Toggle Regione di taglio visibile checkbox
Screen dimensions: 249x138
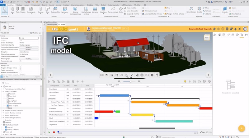[20, 68]
